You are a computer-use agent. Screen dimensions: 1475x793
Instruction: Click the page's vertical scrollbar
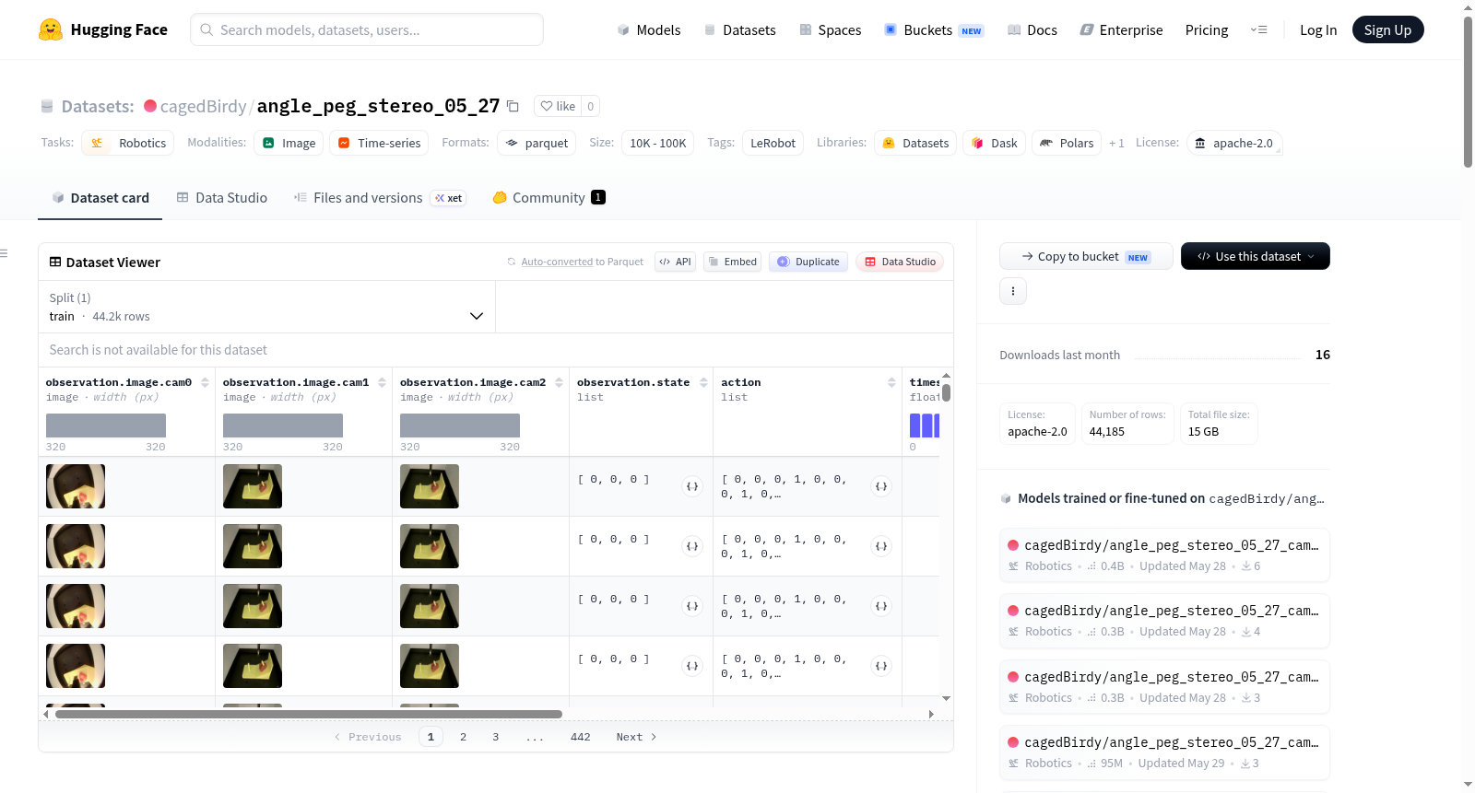1468,92
